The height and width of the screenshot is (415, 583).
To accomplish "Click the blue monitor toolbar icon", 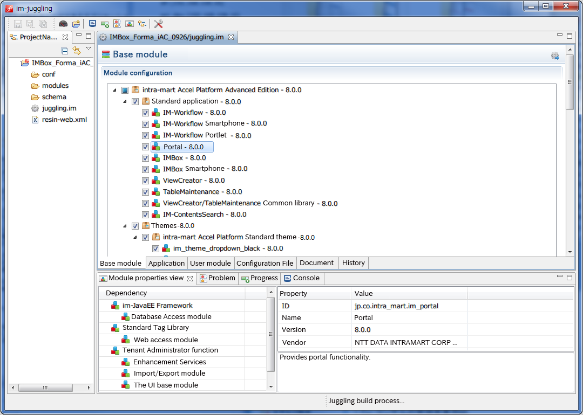I will point(93,24).
